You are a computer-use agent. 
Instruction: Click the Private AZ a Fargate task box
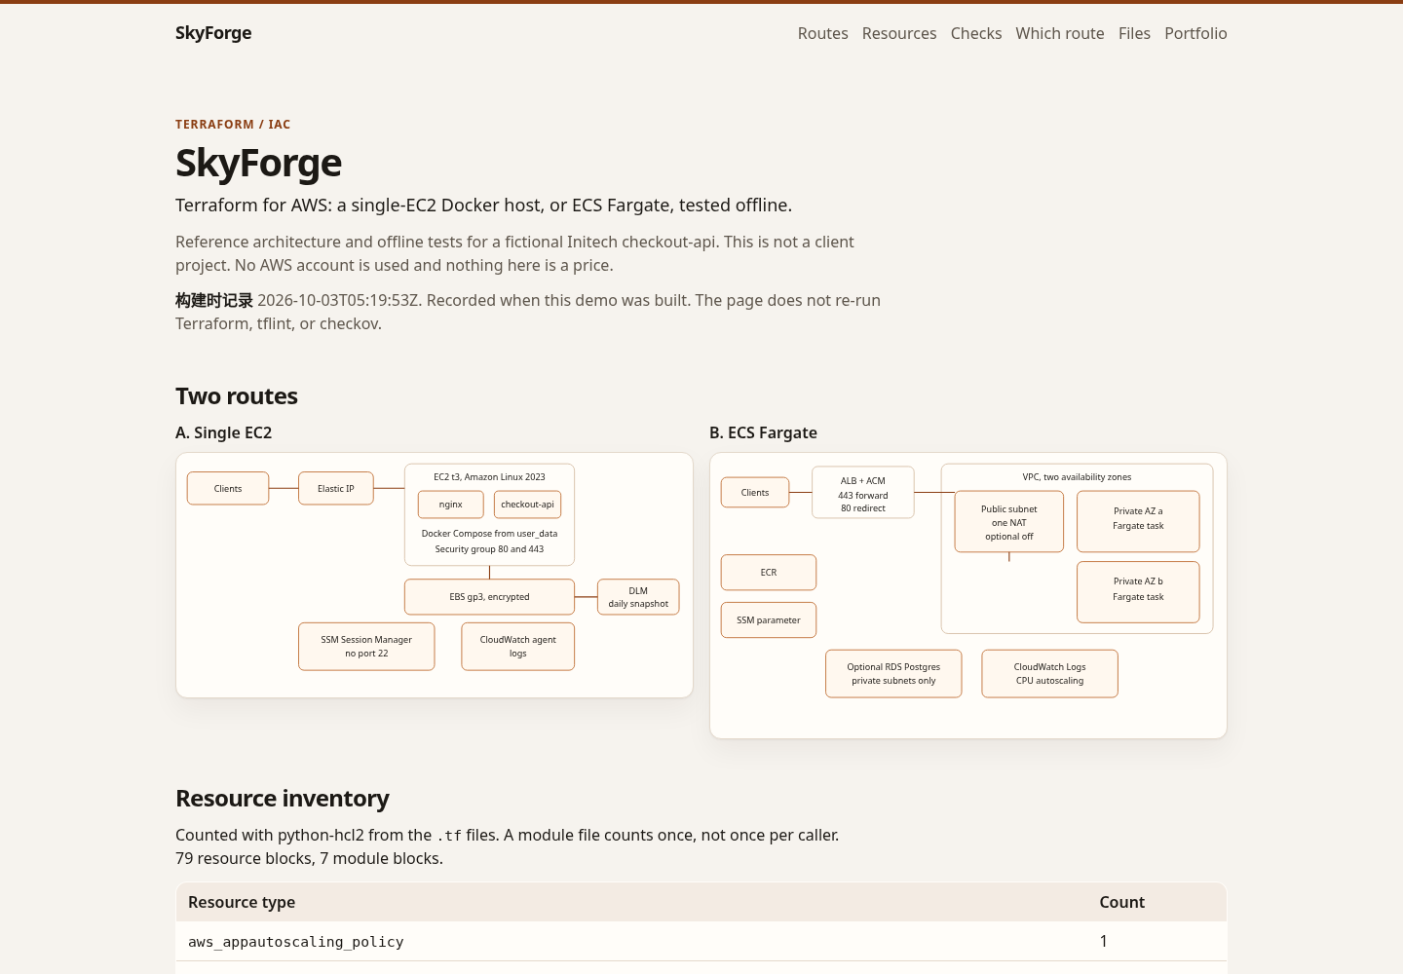[1138, 521]
